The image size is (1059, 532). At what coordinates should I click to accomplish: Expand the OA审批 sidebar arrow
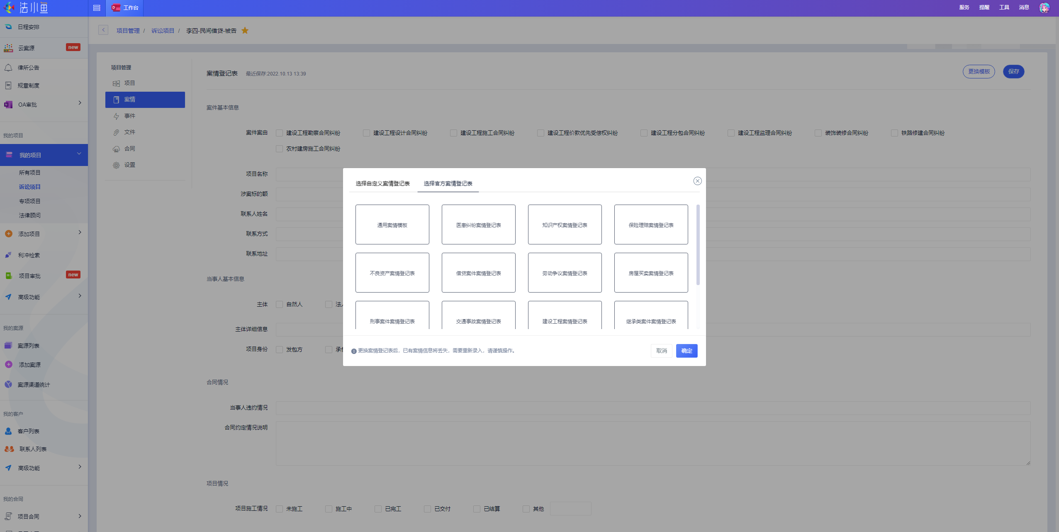click(x=80, y=103)
